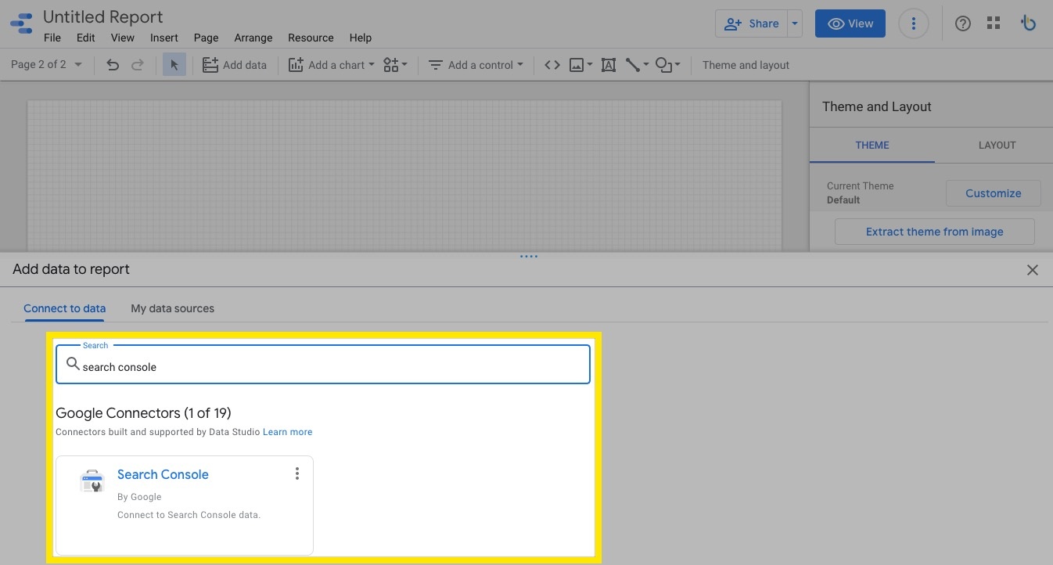Screen dimensions: 1053x565
Task: Open the File menu
Action: pyautogui.click(x=52, y=38)
